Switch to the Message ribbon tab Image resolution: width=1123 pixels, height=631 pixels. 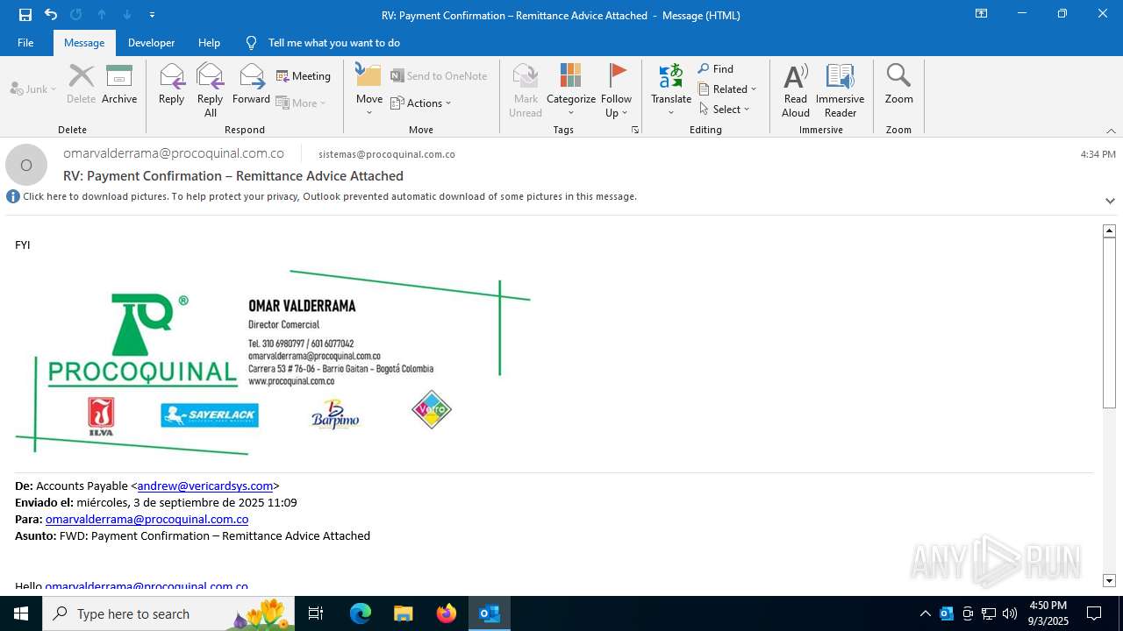click(x=84, y=42)
